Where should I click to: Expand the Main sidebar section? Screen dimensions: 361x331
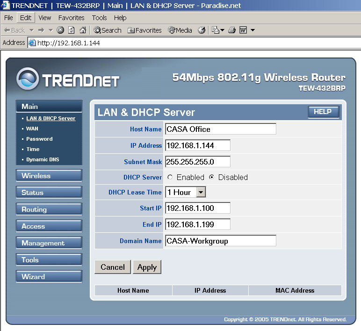coord(49,106)
